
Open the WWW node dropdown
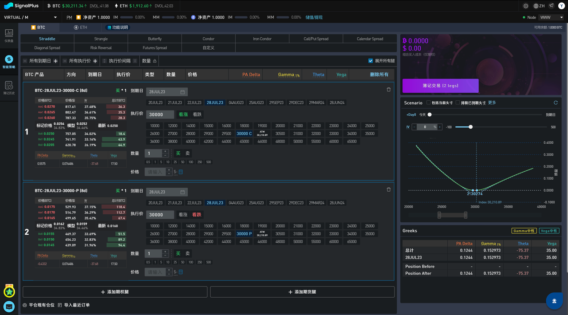551,17
